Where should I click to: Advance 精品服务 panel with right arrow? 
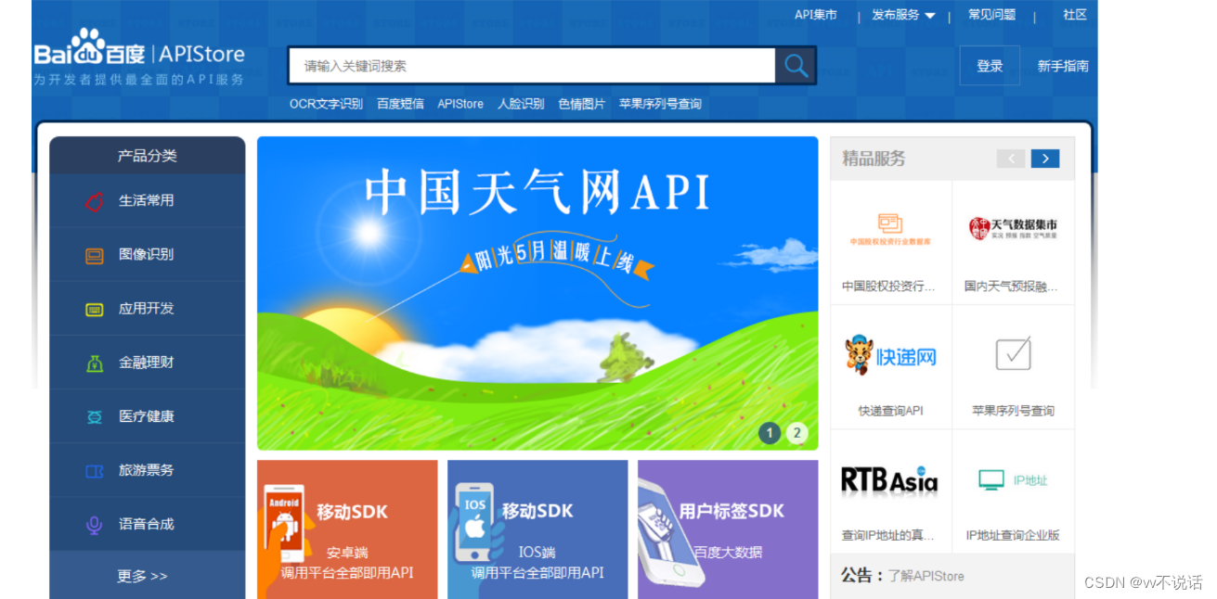tap(1044, 159)
